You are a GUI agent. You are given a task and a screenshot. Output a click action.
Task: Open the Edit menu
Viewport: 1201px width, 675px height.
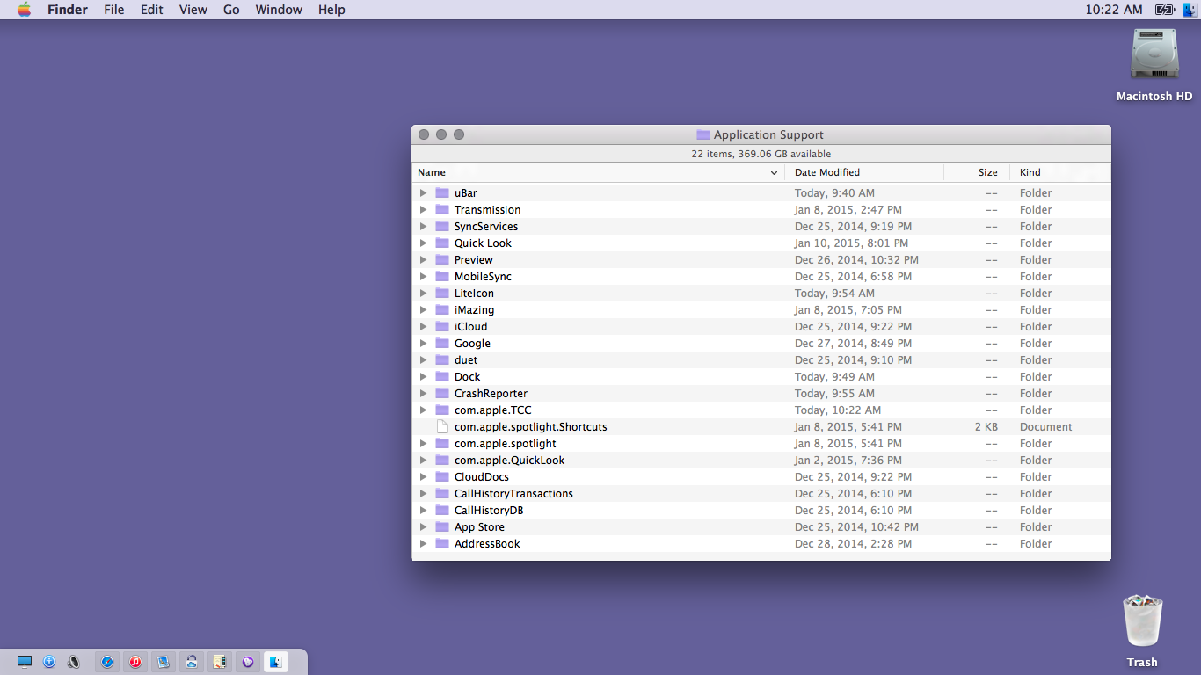pyautogui.click(x=152, y=10)
